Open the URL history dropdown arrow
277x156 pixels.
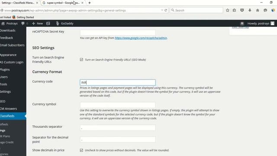coord(162,10)
